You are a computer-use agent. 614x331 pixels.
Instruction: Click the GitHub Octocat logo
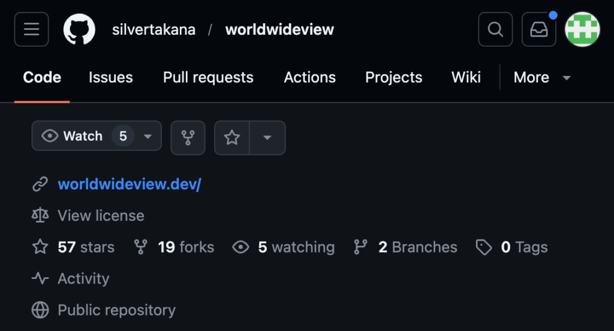79,29
